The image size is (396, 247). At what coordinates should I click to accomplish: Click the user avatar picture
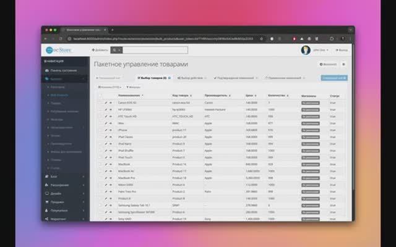[x=306, y=50]
